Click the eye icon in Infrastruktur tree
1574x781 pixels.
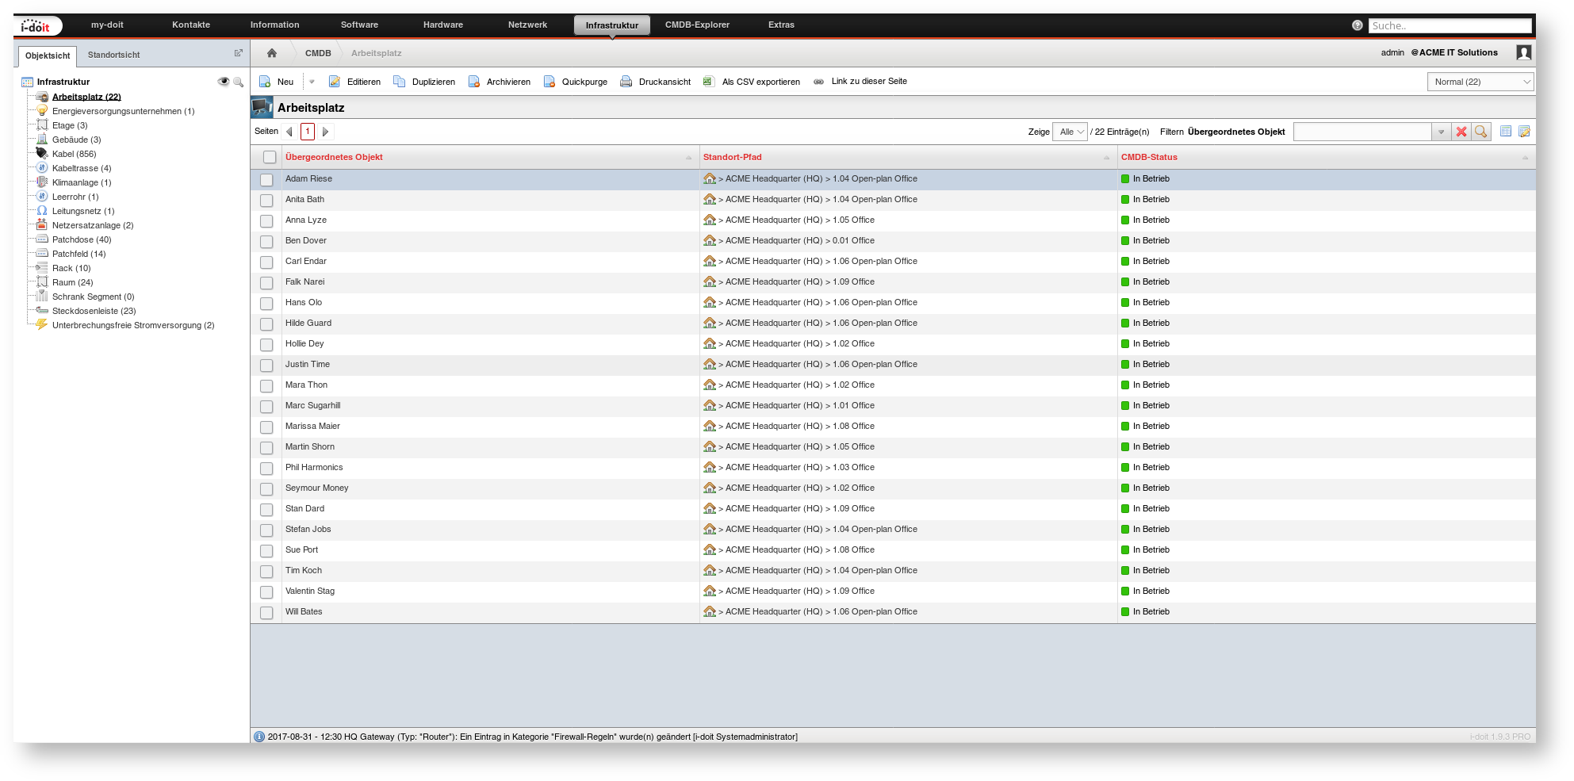224,82
